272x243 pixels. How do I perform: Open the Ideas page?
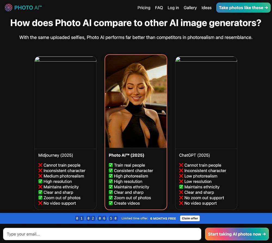click(x=206, y=8)
